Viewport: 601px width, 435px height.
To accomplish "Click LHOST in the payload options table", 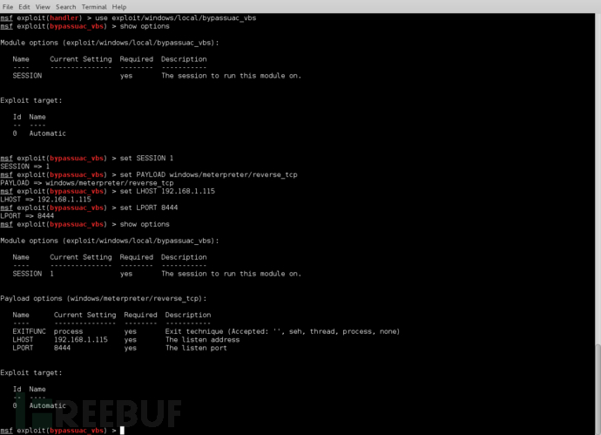I will pos(23,340).
